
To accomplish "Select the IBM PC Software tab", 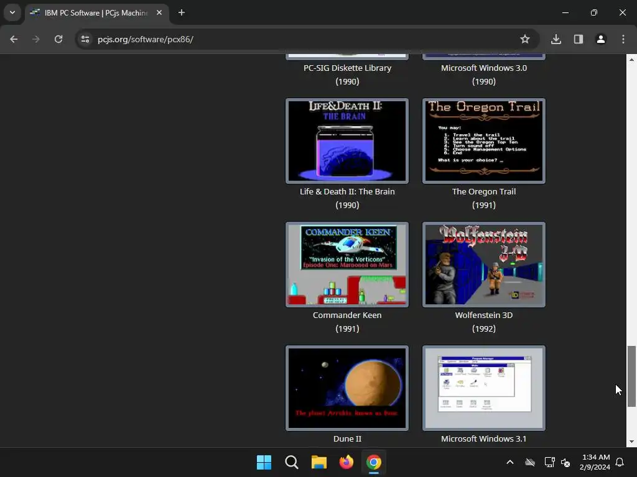I will coord(96,13).
